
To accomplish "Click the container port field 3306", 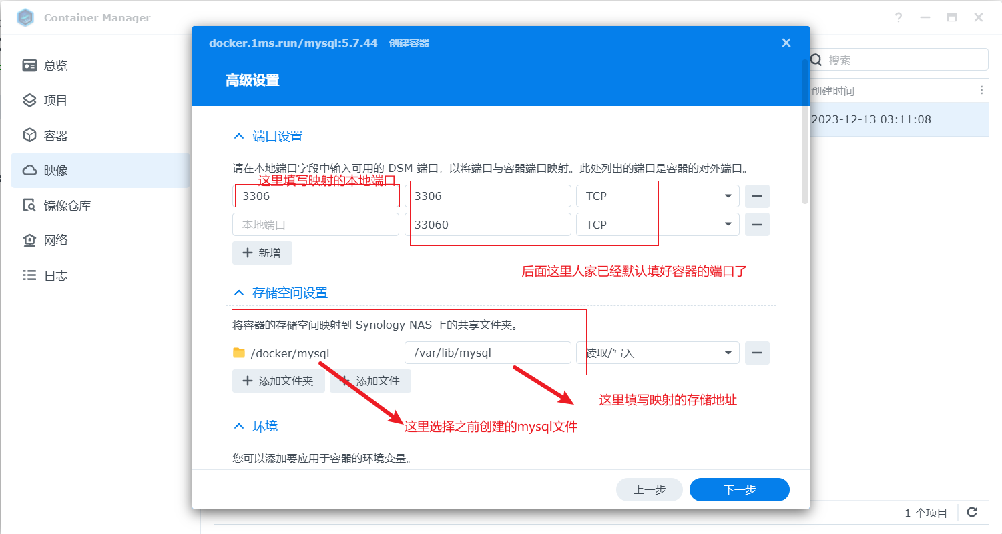I will pos(488,196).
